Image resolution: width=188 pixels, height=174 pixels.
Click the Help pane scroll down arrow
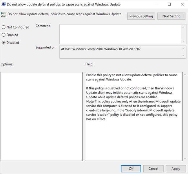coord(185,159)
